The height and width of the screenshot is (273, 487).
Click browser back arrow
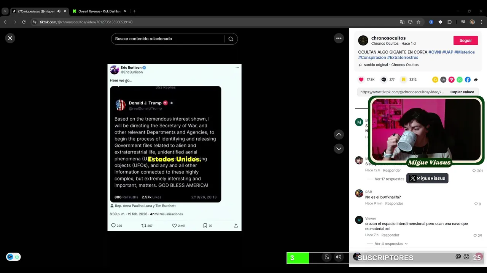coord(6,22)
